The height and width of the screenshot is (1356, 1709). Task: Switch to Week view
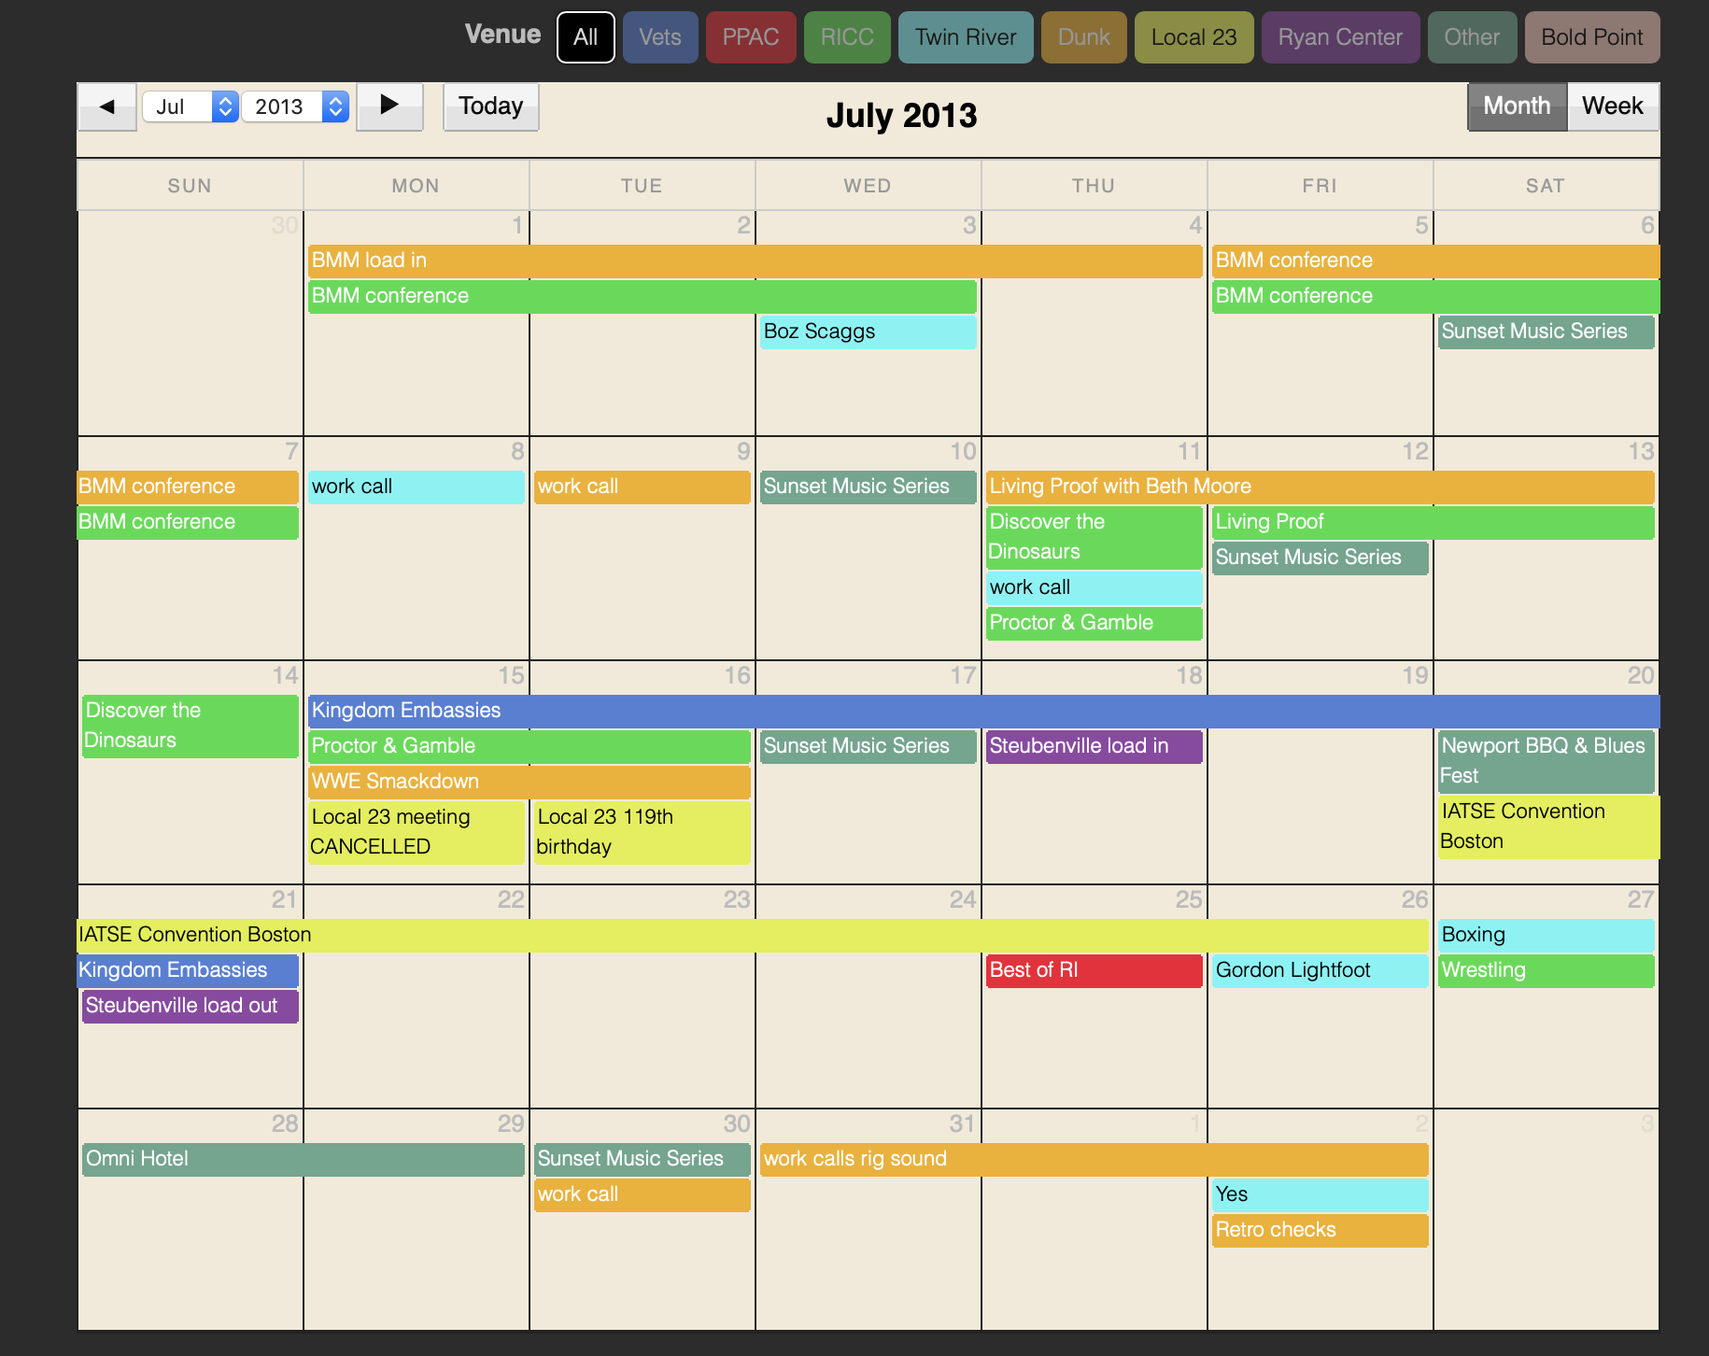[x=1612, y=106]
